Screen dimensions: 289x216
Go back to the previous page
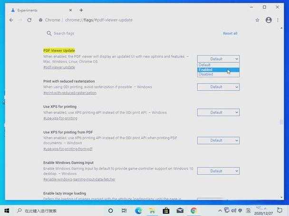(11, 20)
